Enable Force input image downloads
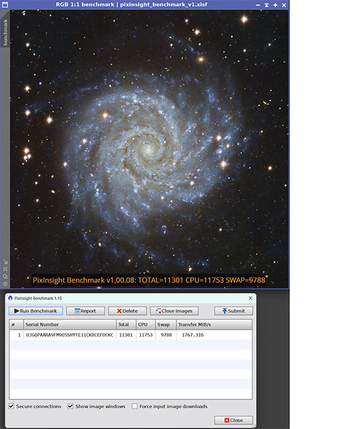 tap(135, 406)
